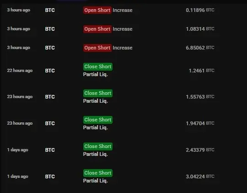Image resolution: width=247 pixels, height=193 pixels.
Task: Click Close Short badge for 3.04224 BTC
Action: (x=98, y=173)
